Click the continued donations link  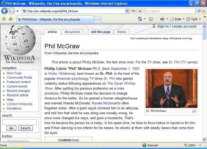[149, 38]
